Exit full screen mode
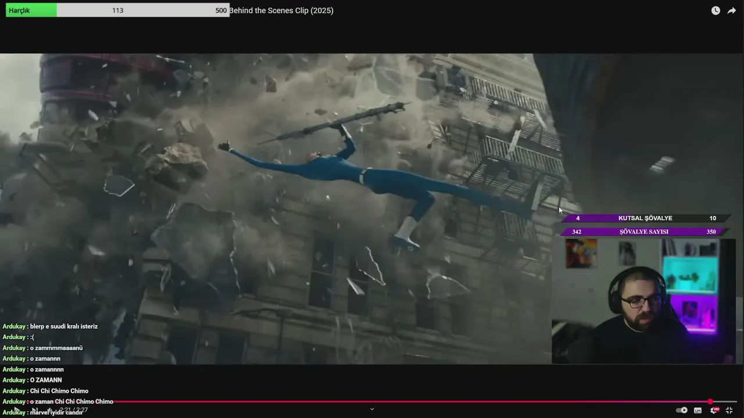This screenshot has height=418, width=744. point(729,410)
